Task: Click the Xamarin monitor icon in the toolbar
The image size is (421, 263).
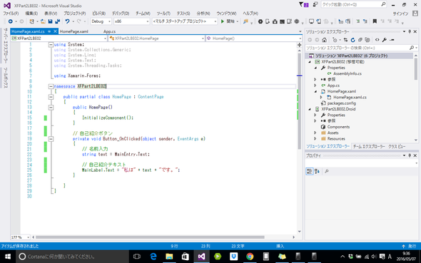Action: coord(311,21)
